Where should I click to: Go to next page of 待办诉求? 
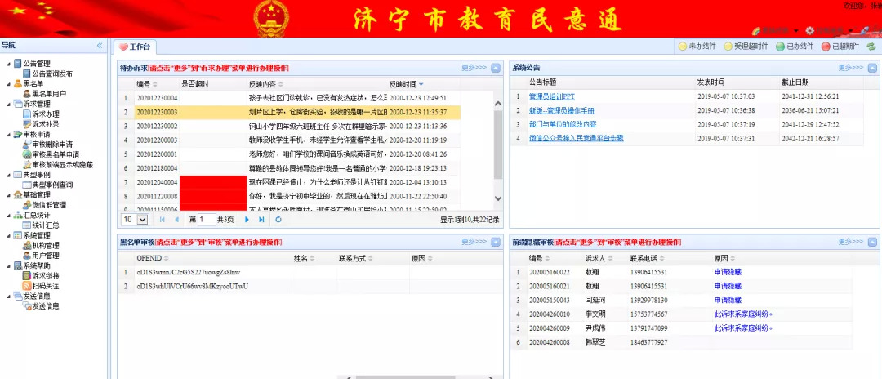click(247, 219)
